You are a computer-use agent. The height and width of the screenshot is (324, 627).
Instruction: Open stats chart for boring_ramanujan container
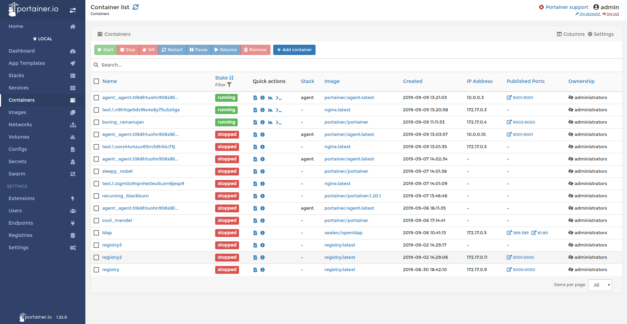point(270,122)
